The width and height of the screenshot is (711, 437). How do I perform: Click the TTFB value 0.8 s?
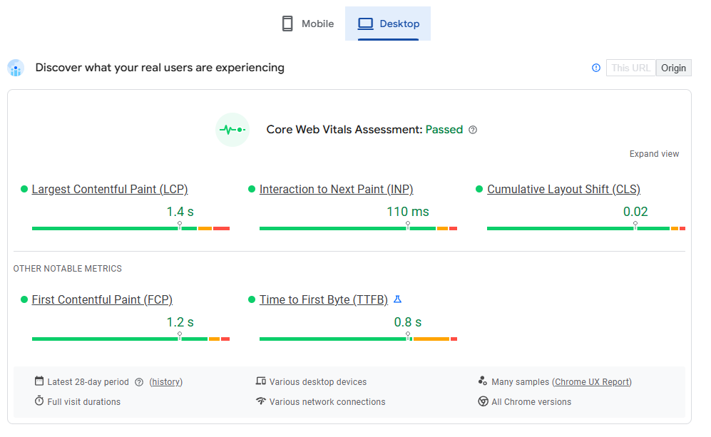[x=408, y=322]
